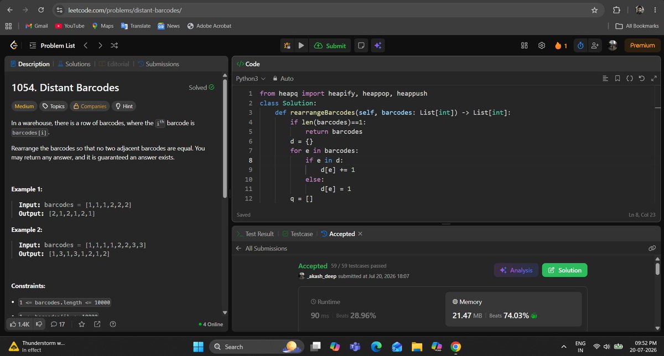Open the YouTube bookmark
The image size is (664, 356).
pos(70,26)
